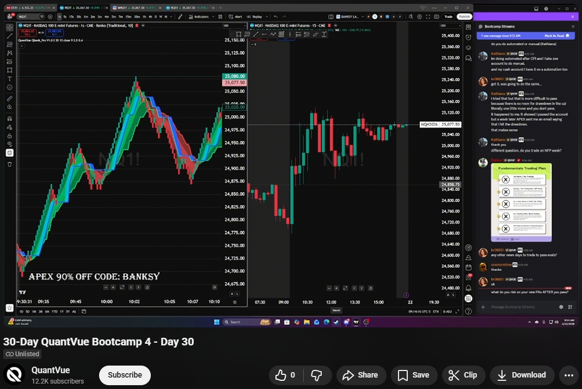Open Windows Start menu

click(217, 322)
